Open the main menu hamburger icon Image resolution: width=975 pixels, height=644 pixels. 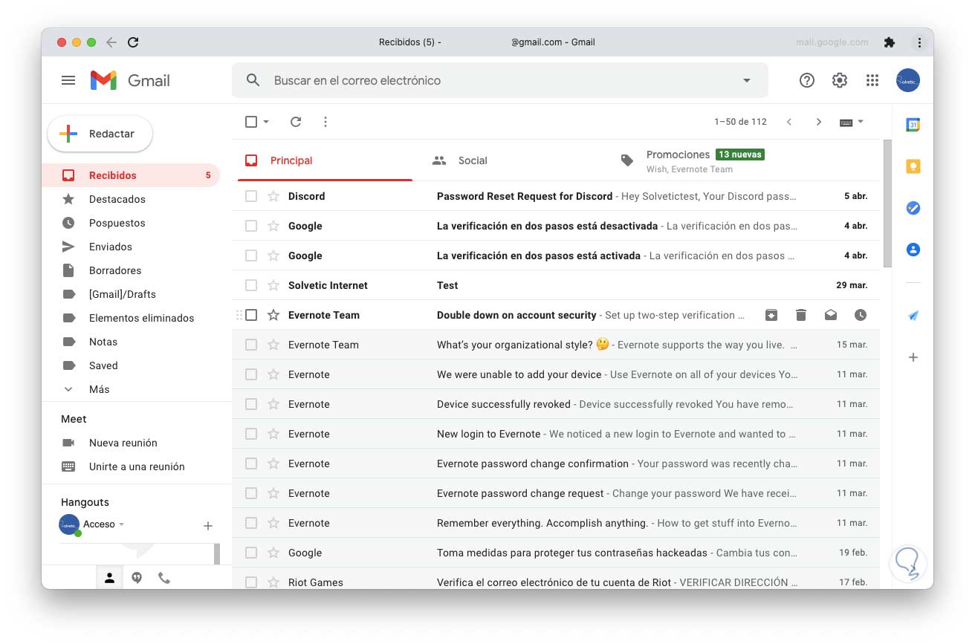68,80
